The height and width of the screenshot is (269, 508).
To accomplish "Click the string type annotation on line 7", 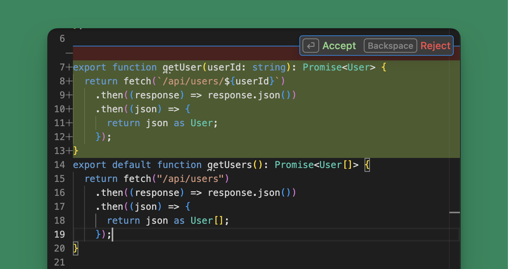I will point(269,67).
